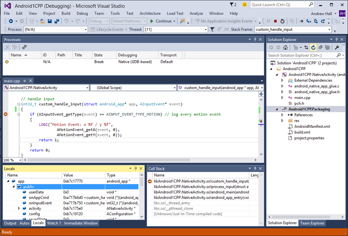
Task: Click the Find in Files icon
Action: 182,21
